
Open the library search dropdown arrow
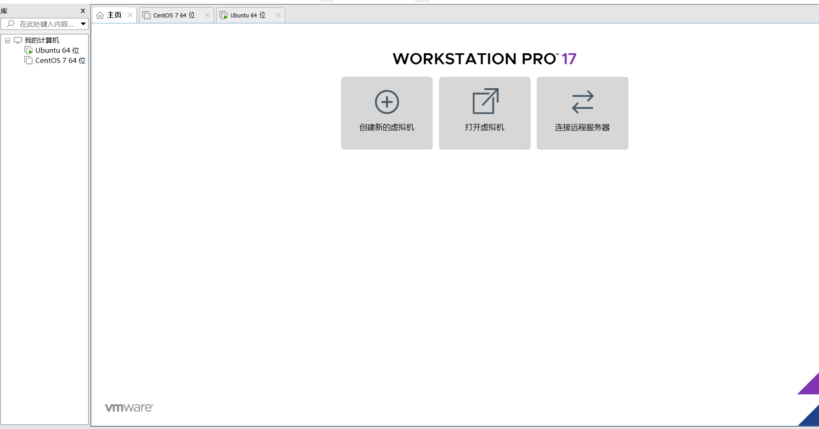(83, 24)
